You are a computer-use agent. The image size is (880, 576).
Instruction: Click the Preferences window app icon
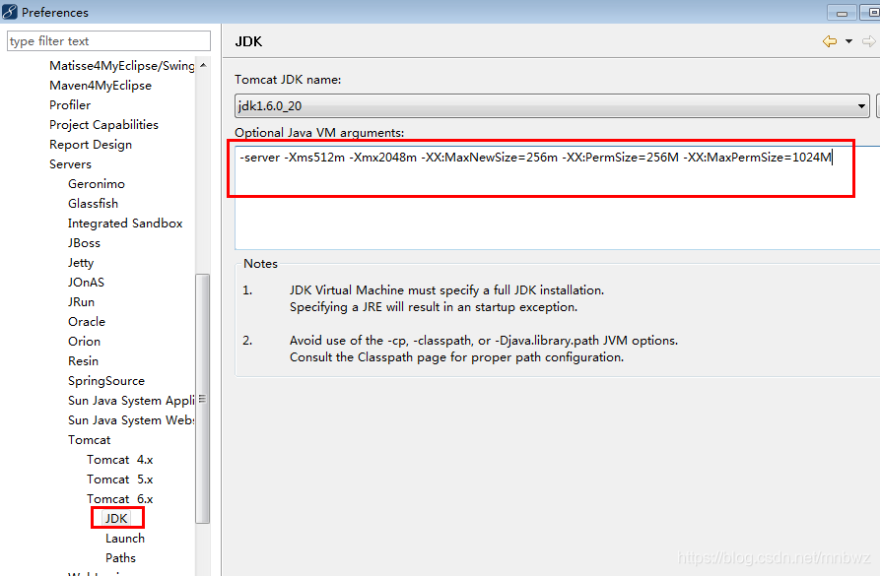tap(10, 11)
